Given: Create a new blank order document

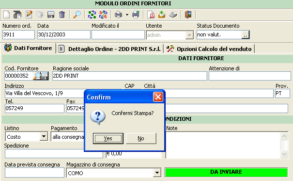Looking at the screenshot, I should 7,15.
